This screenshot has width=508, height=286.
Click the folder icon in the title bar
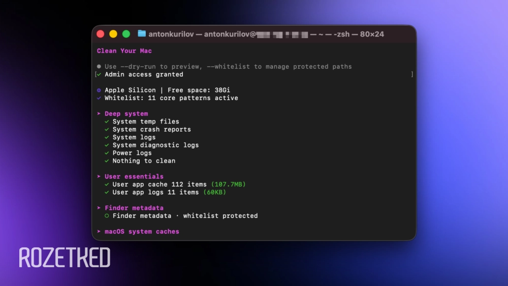click(x=142, y=34)
